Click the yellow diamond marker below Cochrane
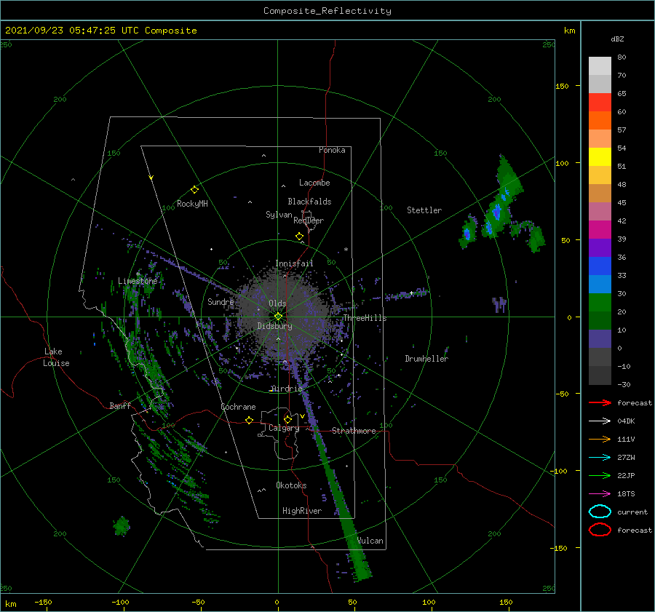This screenshot has width=655, height=612. pyautogui.click(x=250, y=420)
